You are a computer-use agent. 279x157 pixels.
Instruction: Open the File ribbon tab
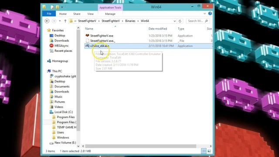(49, 14)
